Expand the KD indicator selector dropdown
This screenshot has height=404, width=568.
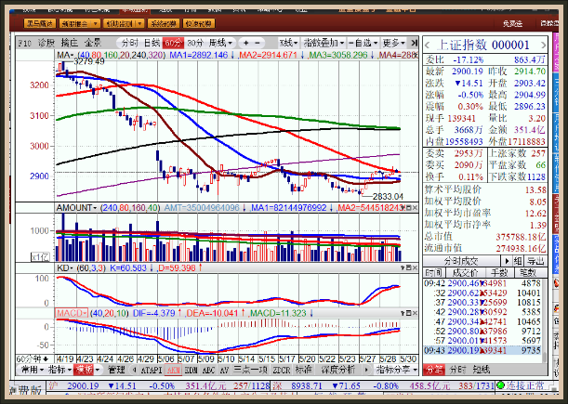click(65, 267)
